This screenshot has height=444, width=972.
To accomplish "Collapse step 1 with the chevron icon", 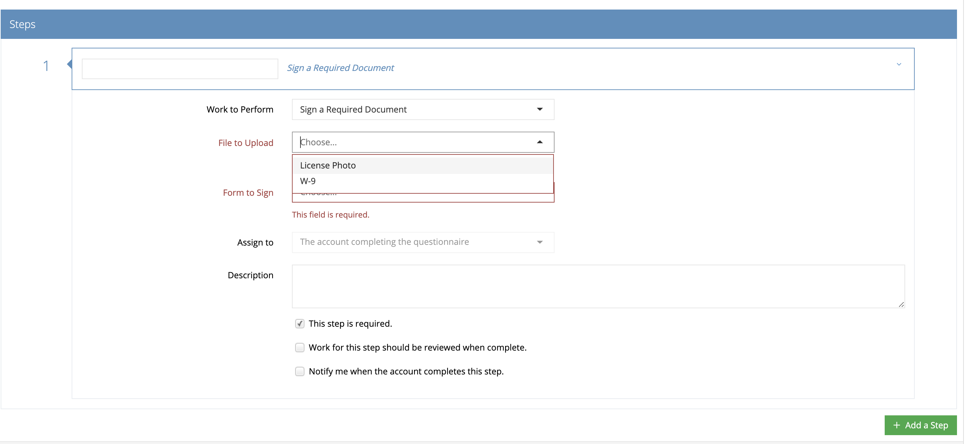I will coord(898,64).
